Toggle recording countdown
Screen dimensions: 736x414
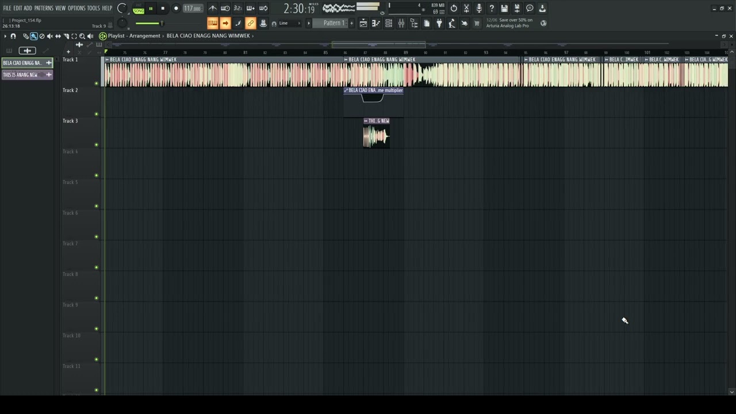[x=238, y=8]
